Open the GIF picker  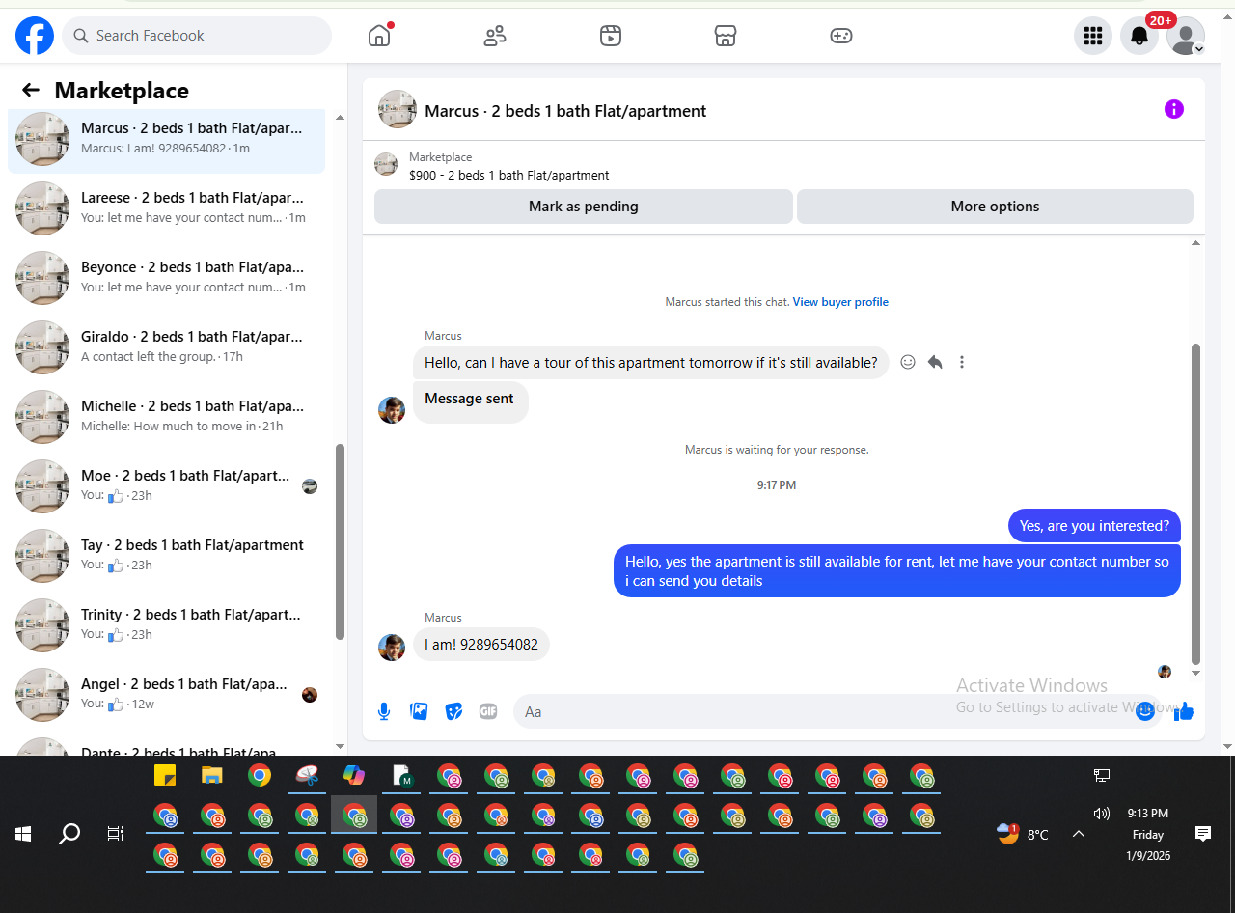(x=488, y=711)
